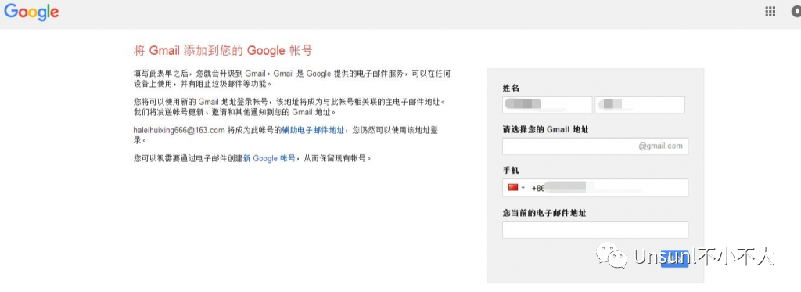Click the 请选择您的 Gmail 地址 label

[545, 129]
